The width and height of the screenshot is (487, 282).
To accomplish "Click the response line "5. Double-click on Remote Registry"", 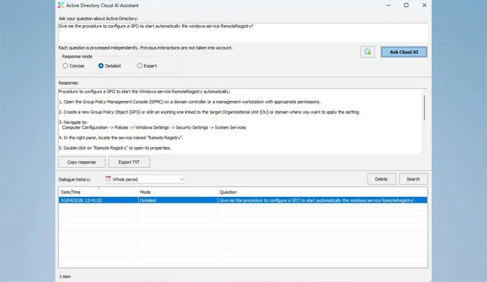I will 115,148.
